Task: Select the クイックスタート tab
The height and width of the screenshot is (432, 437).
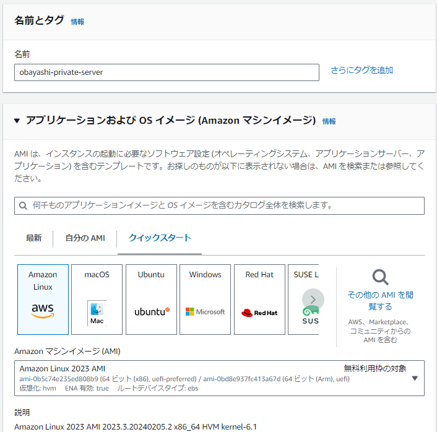Action: pos(160,238)
